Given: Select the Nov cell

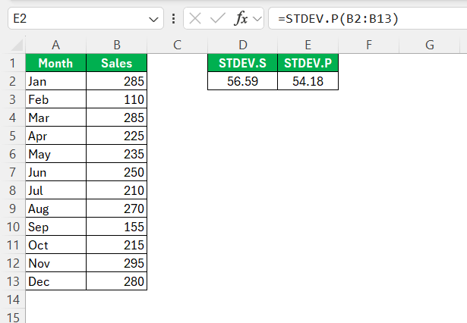Looking at the screenshot, I should tap(55, 263).
